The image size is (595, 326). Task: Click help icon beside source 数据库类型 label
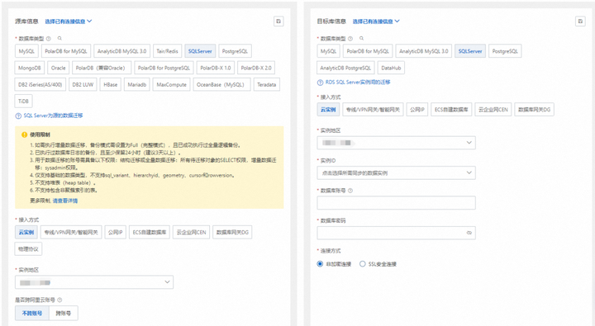(49, 39)
